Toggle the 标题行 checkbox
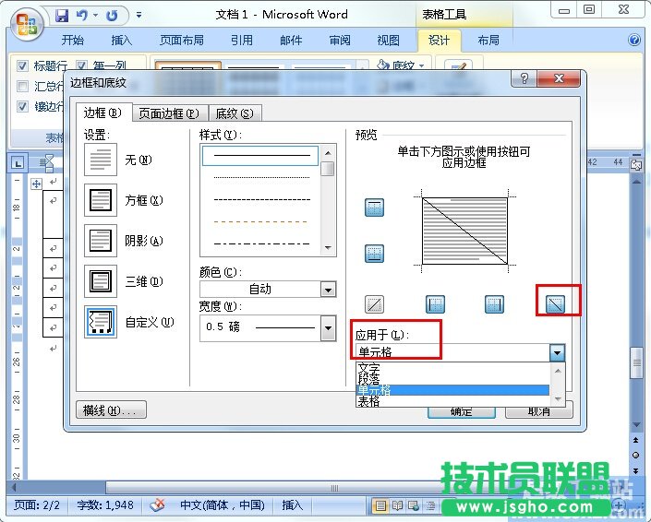The width and height of the screenshot is (651, 522). point(23,66)
